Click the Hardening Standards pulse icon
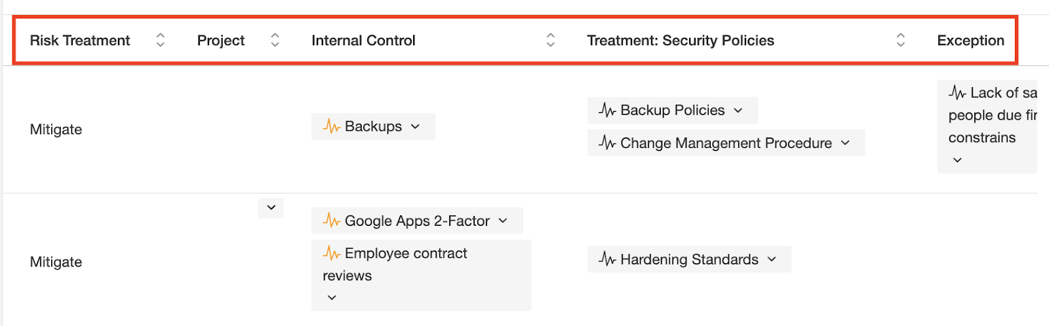This screenshot has height=326, width=1049. (607, 259)
